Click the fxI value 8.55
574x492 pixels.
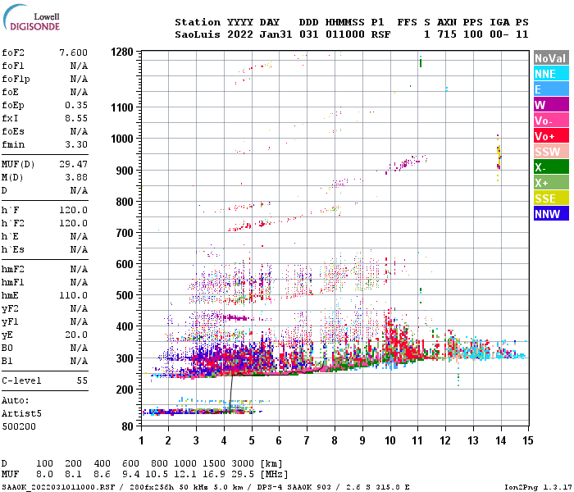76,118
